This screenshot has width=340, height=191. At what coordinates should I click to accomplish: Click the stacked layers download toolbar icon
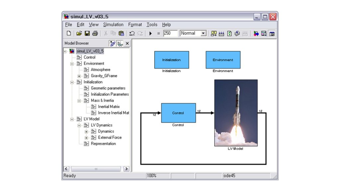[x=237, y=33]
